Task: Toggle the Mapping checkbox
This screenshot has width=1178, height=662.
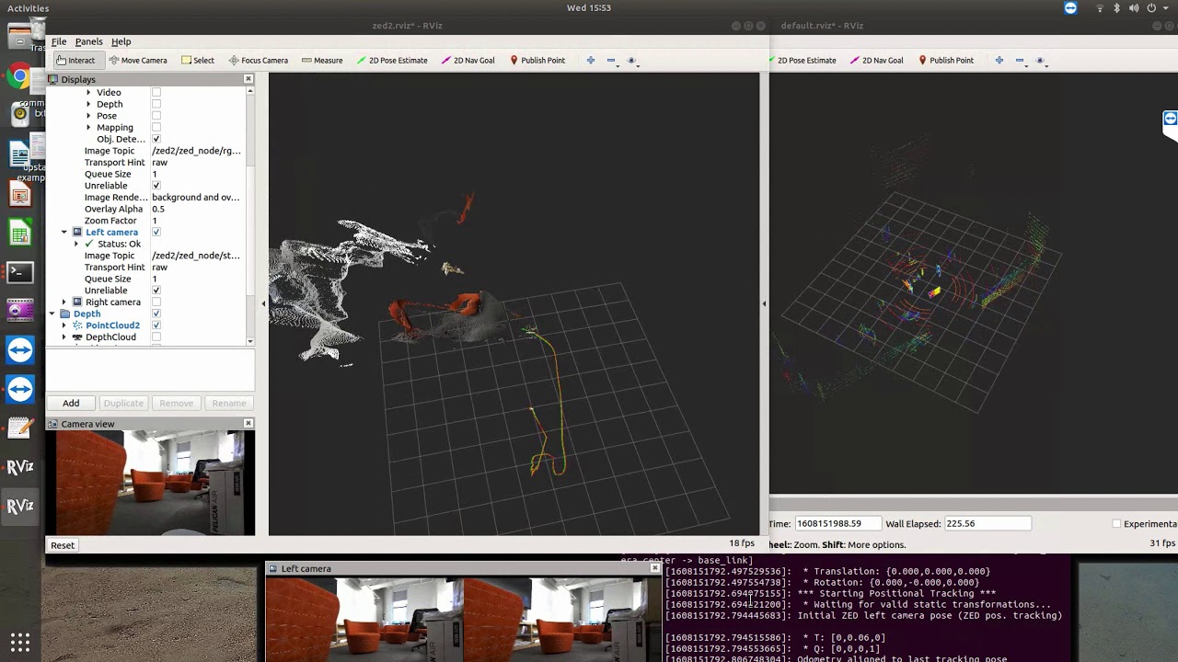Action: [156, 127]
